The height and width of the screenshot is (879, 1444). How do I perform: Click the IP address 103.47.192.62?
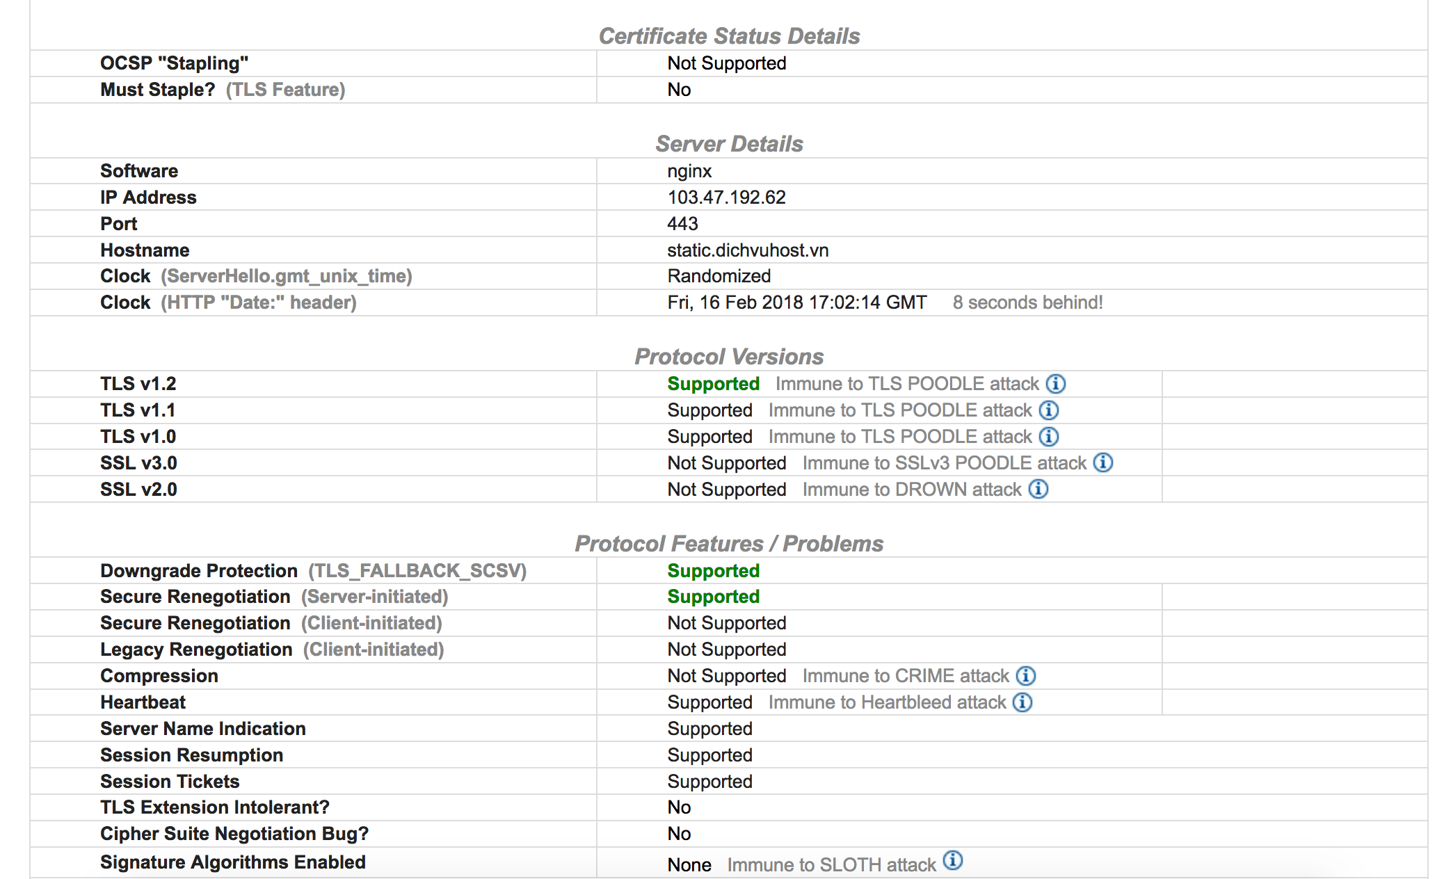pyautogui.click(x=726, y=197)
